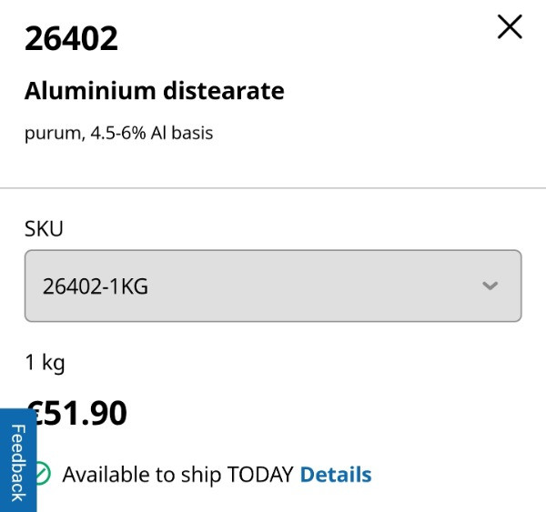This screenshot has width=546, height=512.
Task: Click the SKU dropdown chevron arrow
Action: [490, 286]
